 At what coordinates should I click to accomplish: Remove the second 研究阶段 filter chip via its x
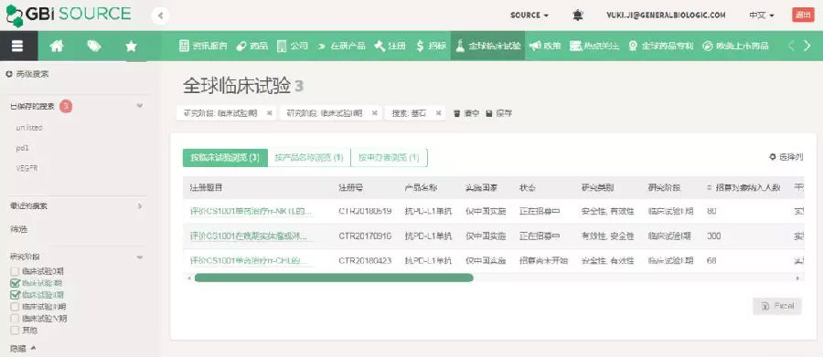point(374,113)
